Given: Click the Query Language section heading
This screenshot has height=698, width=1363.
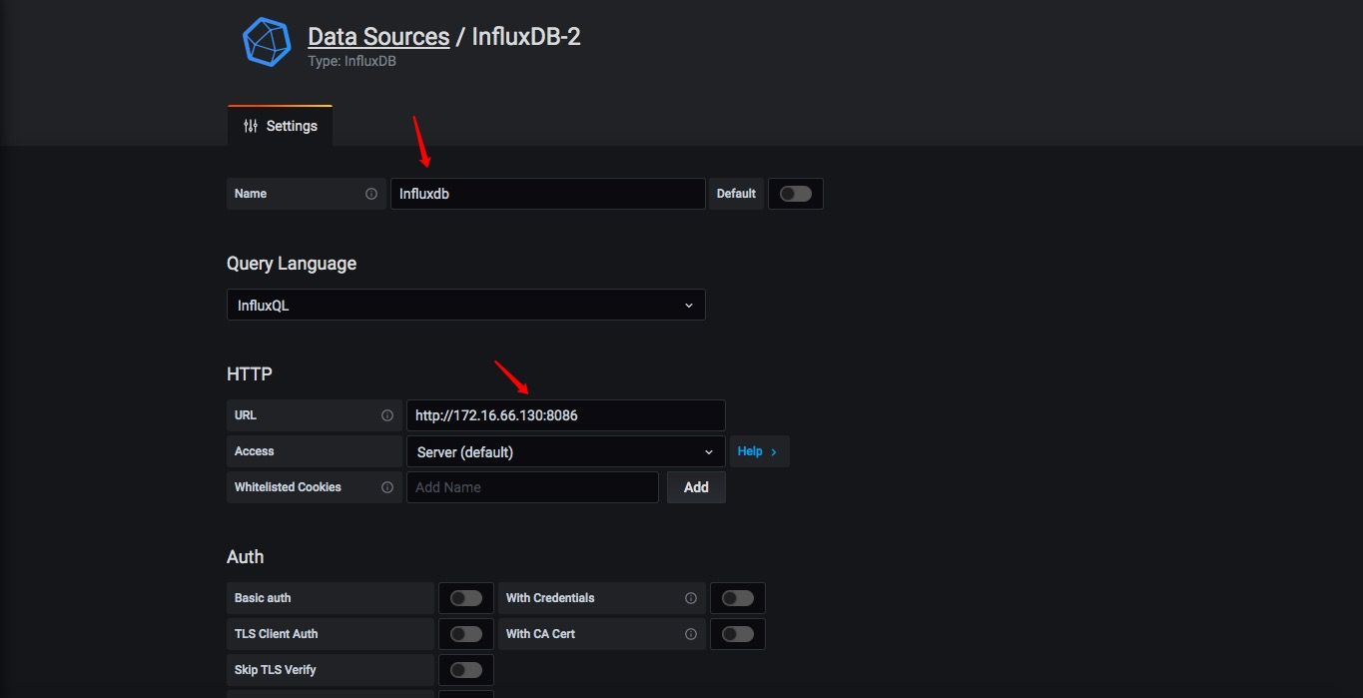Looking at the screenshot, I should [292, 264].
